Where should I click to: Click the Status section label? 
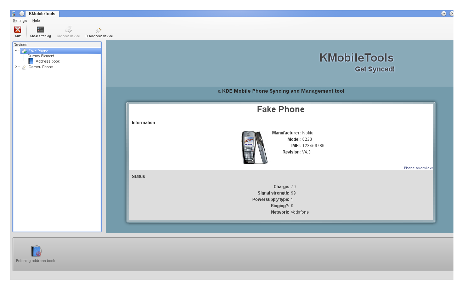tap(139, 176)
